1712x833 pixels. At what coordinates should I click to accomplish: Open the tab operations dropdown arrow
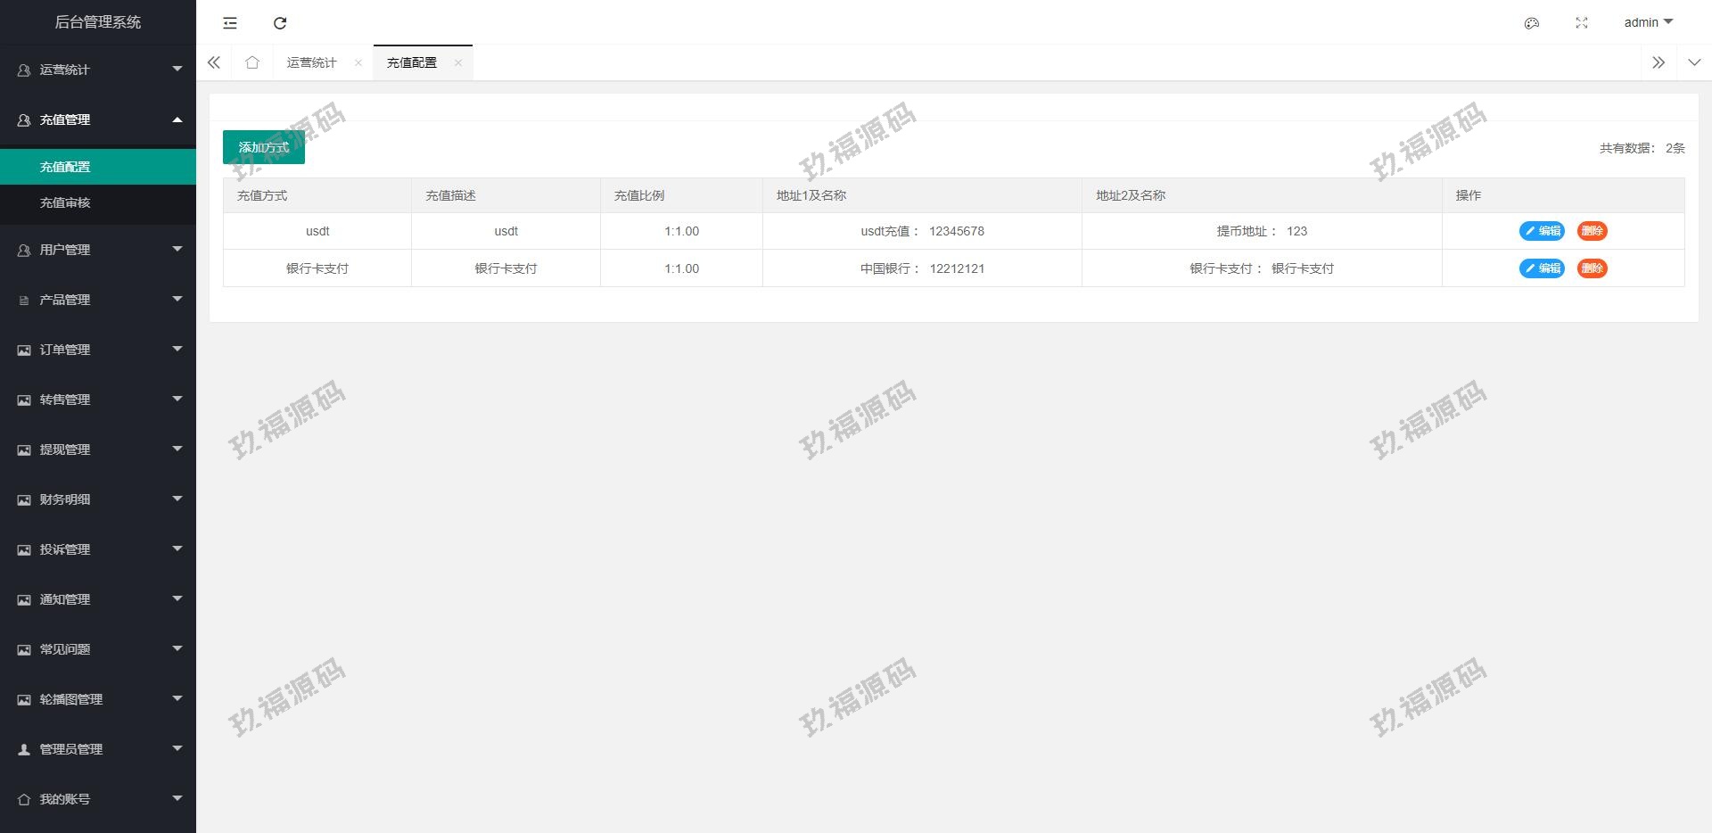pos(1693,62)
